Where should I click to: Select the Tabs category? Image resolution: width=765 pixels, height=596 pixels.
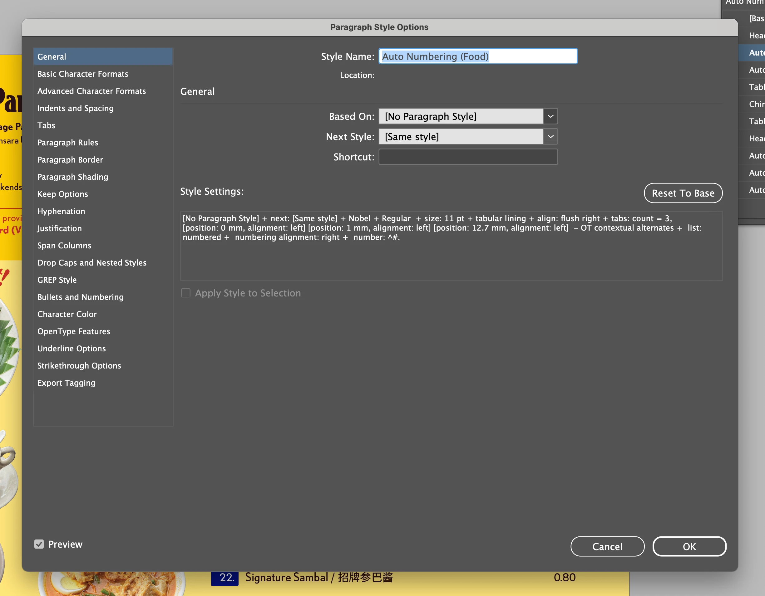coord(46,125)
